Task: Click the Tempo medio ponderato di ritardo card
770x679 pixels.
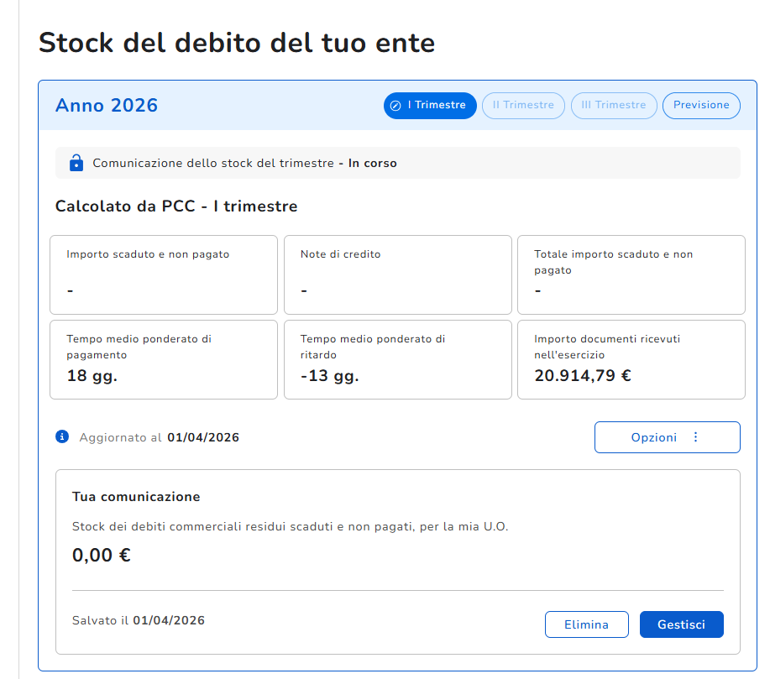Action: click(x=397, y=359)
